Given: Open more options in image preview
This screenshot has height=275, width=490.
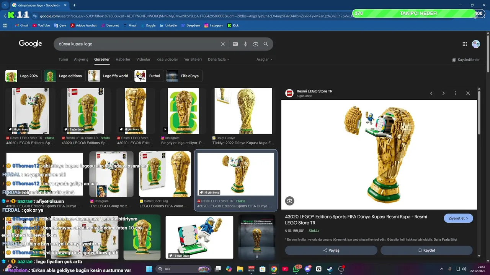Looking at the screenshot, I should 456,93.
